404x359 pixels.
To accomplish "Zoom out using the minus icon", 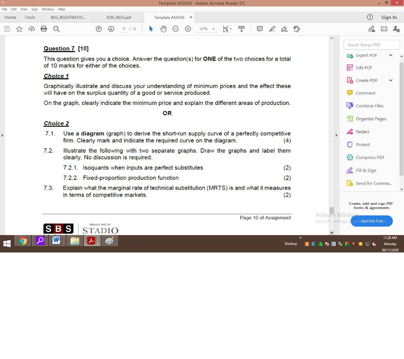I will tap(176, 29).
